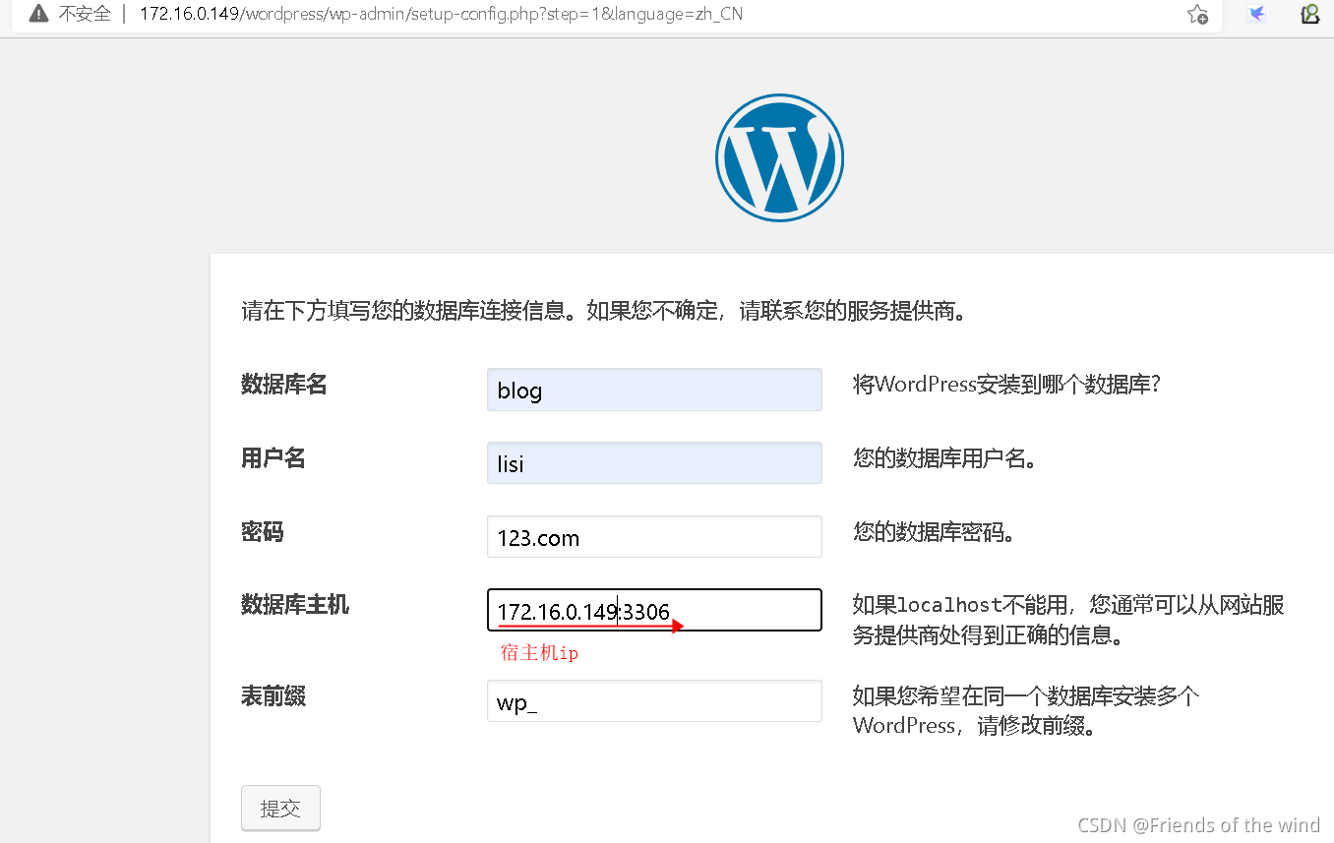Click the bookmark star icon in address bar

(x=1197, y=15)
